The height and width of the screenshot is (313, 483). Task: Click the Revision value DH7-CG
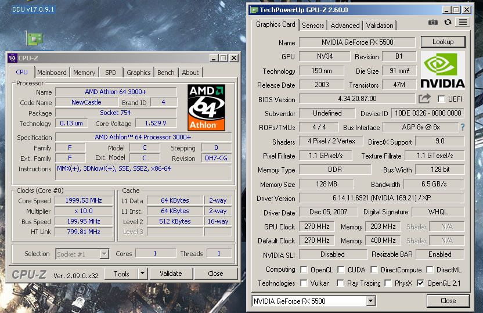point(216,158)
